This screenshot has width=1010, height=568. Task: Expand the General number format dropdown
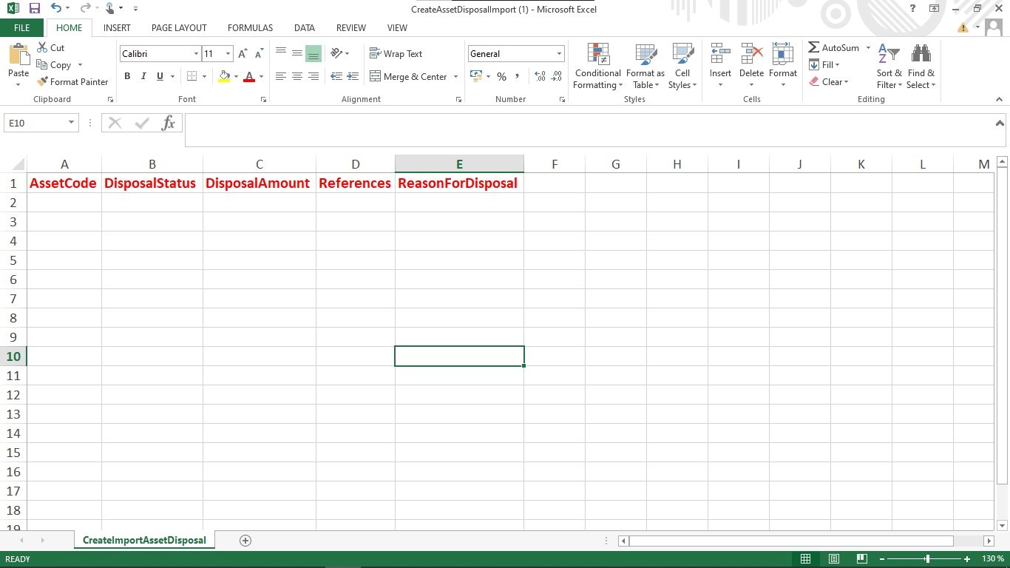559,54
